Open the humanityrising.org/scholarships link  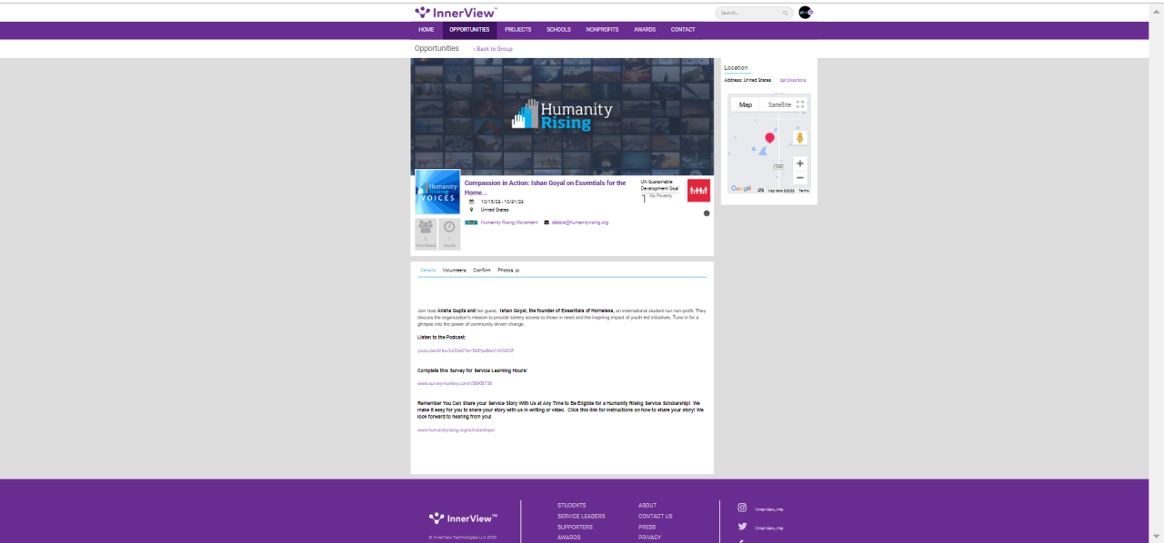tap(456, 429)
